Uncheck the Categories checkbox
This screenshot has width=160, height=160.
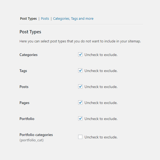[80, 55]
